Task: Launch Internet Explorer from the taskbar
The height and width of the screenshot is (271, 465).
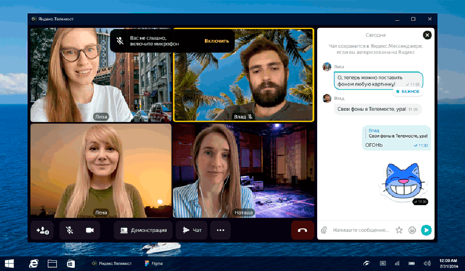Action: click(33, 263)
